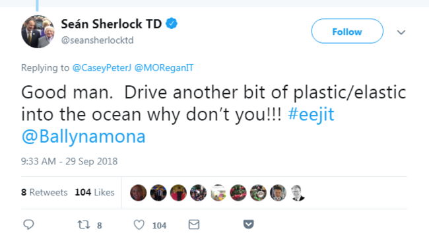This screenshot has width=429, height=241.
Task: Open the @Ballynamona mention link
Action: (83, 137)
